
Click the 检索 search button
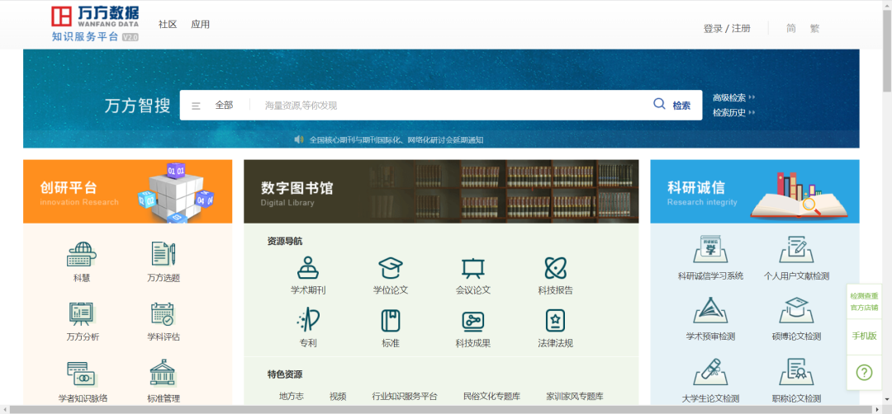pos(672,106)
